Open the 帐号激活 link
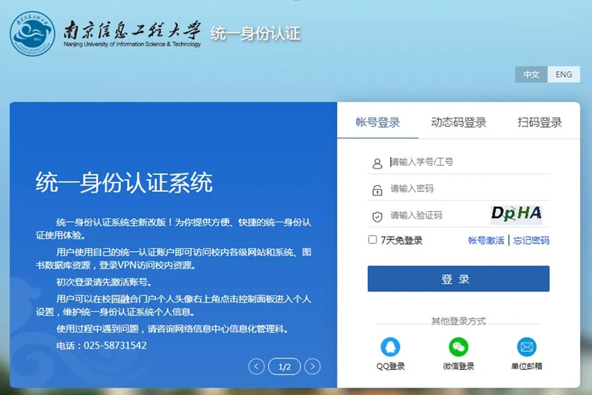Image resolution: width=592 pixels, height=395 pixels. point(486,240)
